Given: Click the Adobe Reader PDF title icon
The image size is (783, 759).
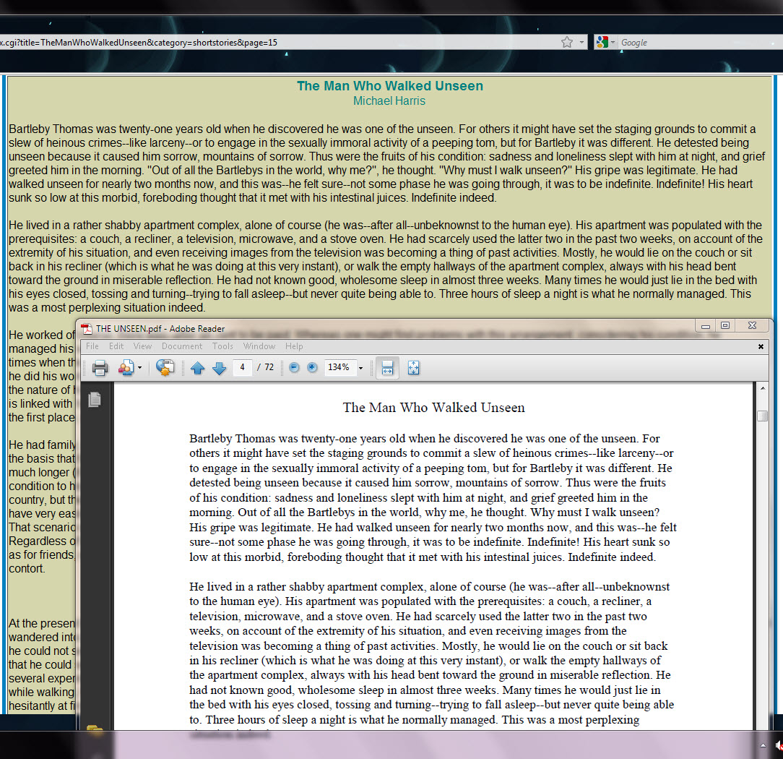Looking at the screenshot, I should (87, 328).
